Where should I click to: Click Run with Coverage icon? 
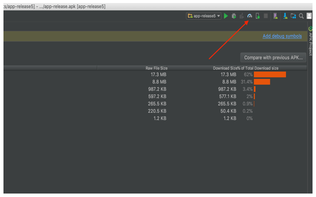pos(242,16)
